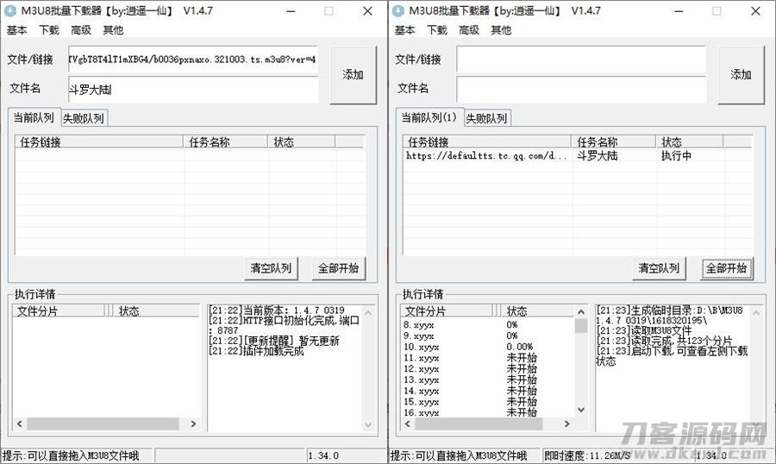The width and height of the screenshot is (776, 464).
Task: Switch to 失败队列 tab in right window
Action: pyautogui.click(x=486, y=118)
